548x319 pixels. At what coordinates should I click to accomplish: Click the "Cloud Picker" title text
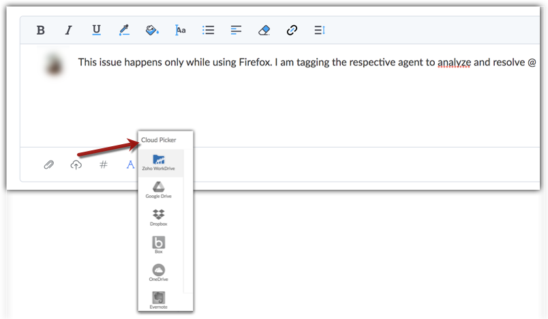[x=159, y=140]
